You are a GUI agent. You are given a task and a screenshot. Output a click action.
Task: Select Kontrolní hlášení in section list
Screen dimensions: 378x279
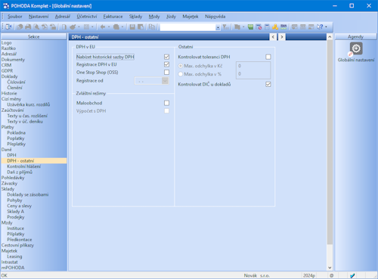pos(24,166)
